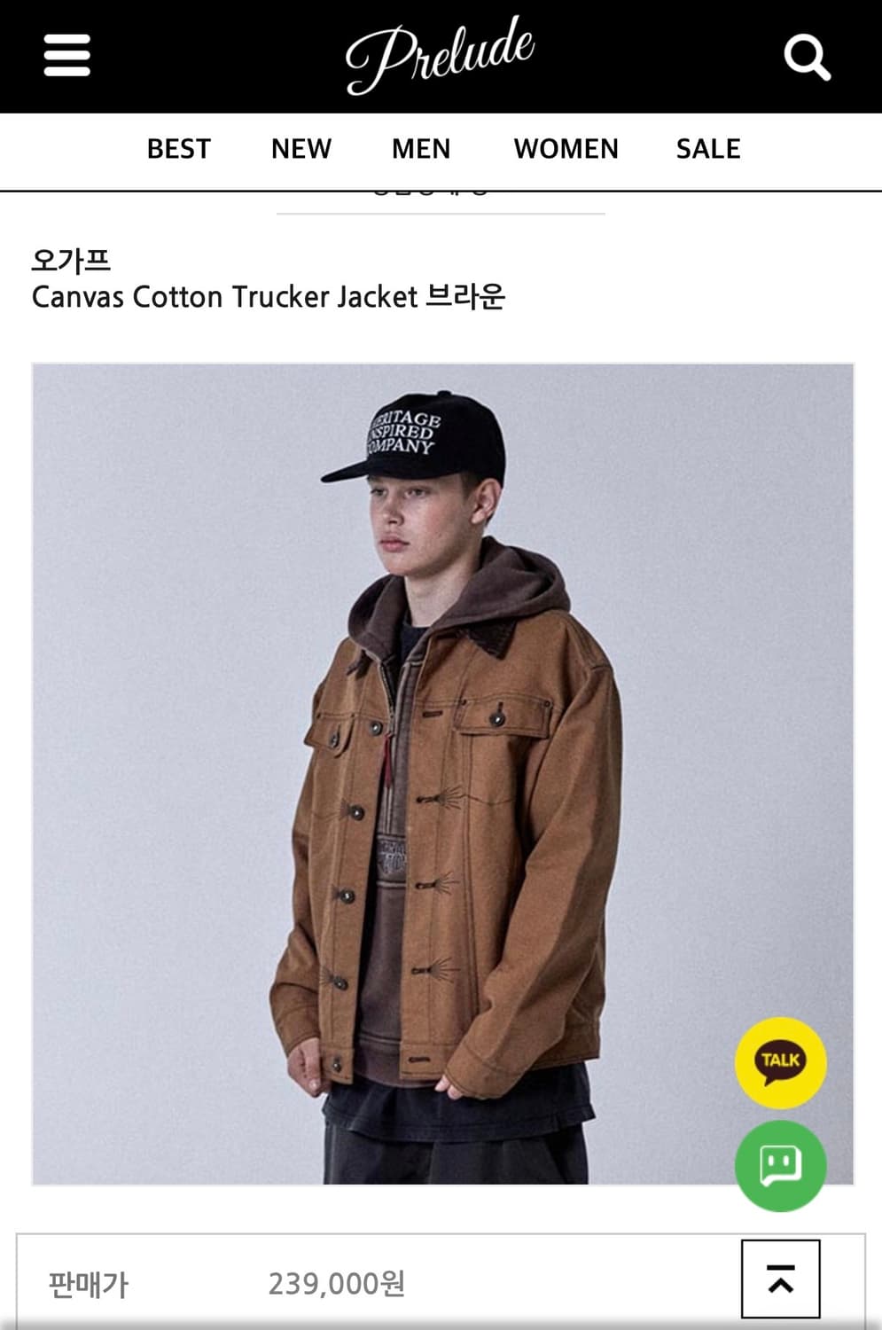Click the search magnifier icon
The width and height of the screenshot is (882, 1330).
pyautogui.click(x=807, y=57)
